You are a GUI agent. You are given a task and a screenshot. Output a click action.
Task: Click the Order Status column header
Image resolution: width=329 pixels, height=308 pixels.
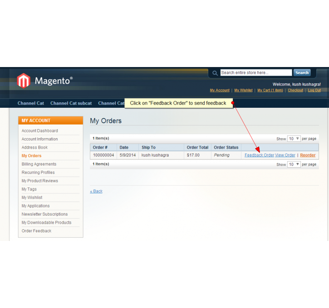(x=226, y=147)
